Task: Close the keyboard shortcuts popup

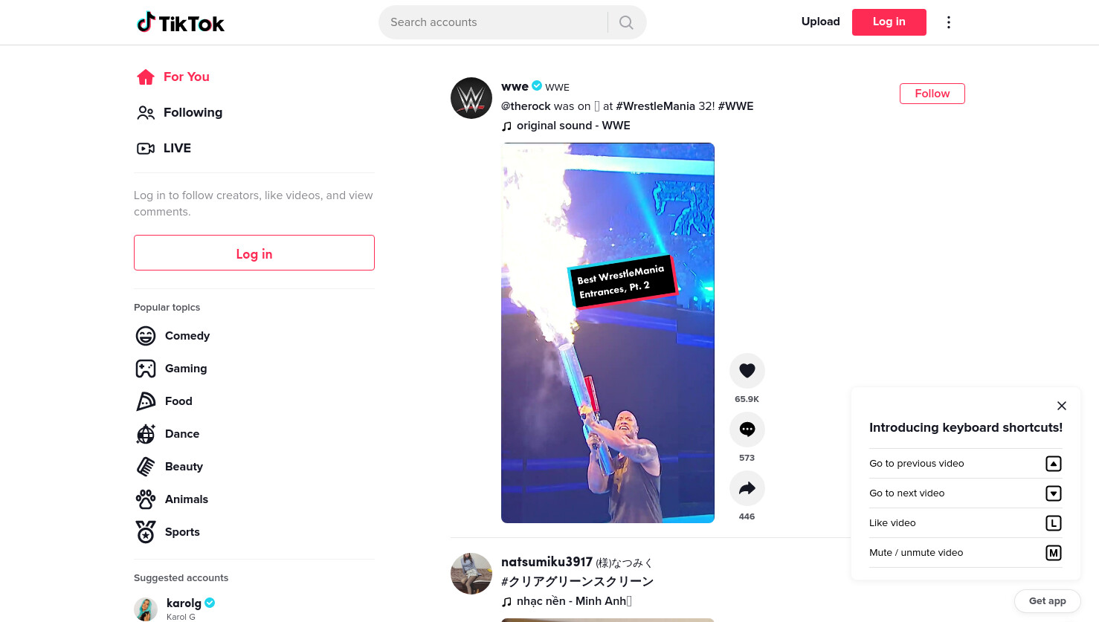Action: point(1062,406)
